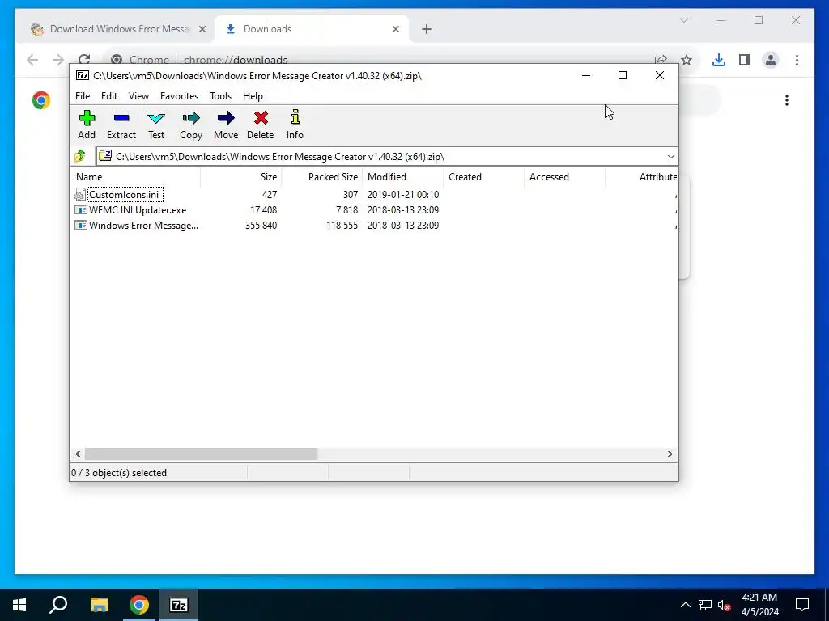
Task: Sort by the Size column header
Action: [x=241, y=177]
